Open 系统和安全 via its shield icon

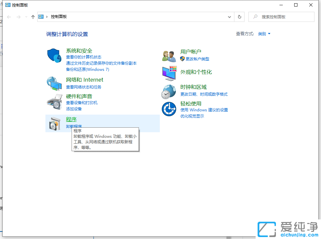[x=54, y=56]
